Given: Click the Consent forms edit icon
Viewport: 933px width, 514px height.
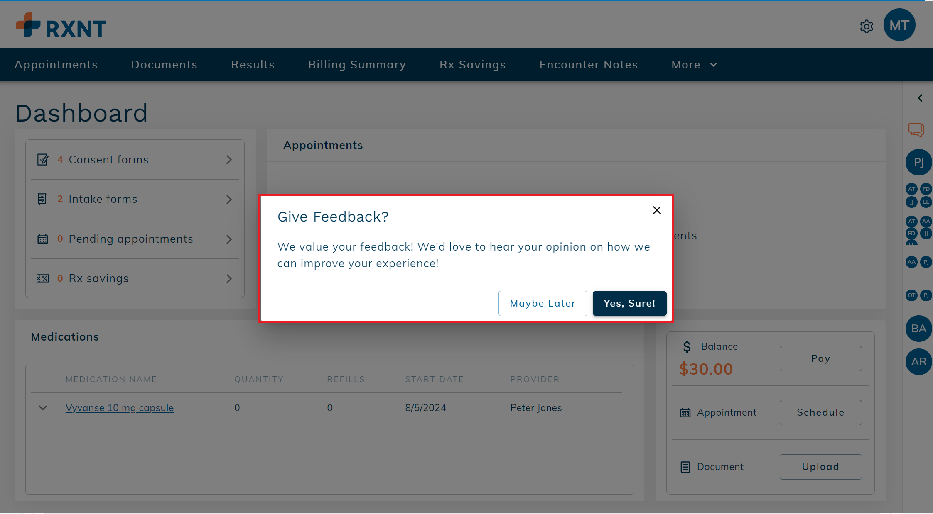Looking at the screenshot, I should pos(43,160).
